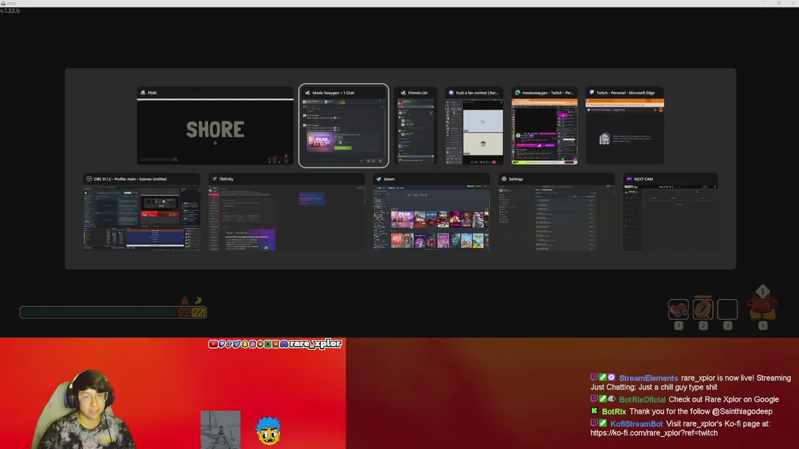Select the Moxie Swaygan + 1 Chat thumbnail
This screenshot has width=799, height=449.
[343, 126]
